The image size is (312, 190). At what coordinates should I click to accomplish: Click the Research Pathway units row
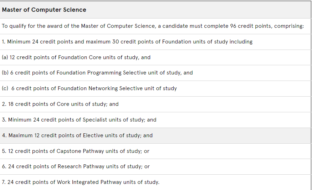pyautogui.click(x=155, y=166)
